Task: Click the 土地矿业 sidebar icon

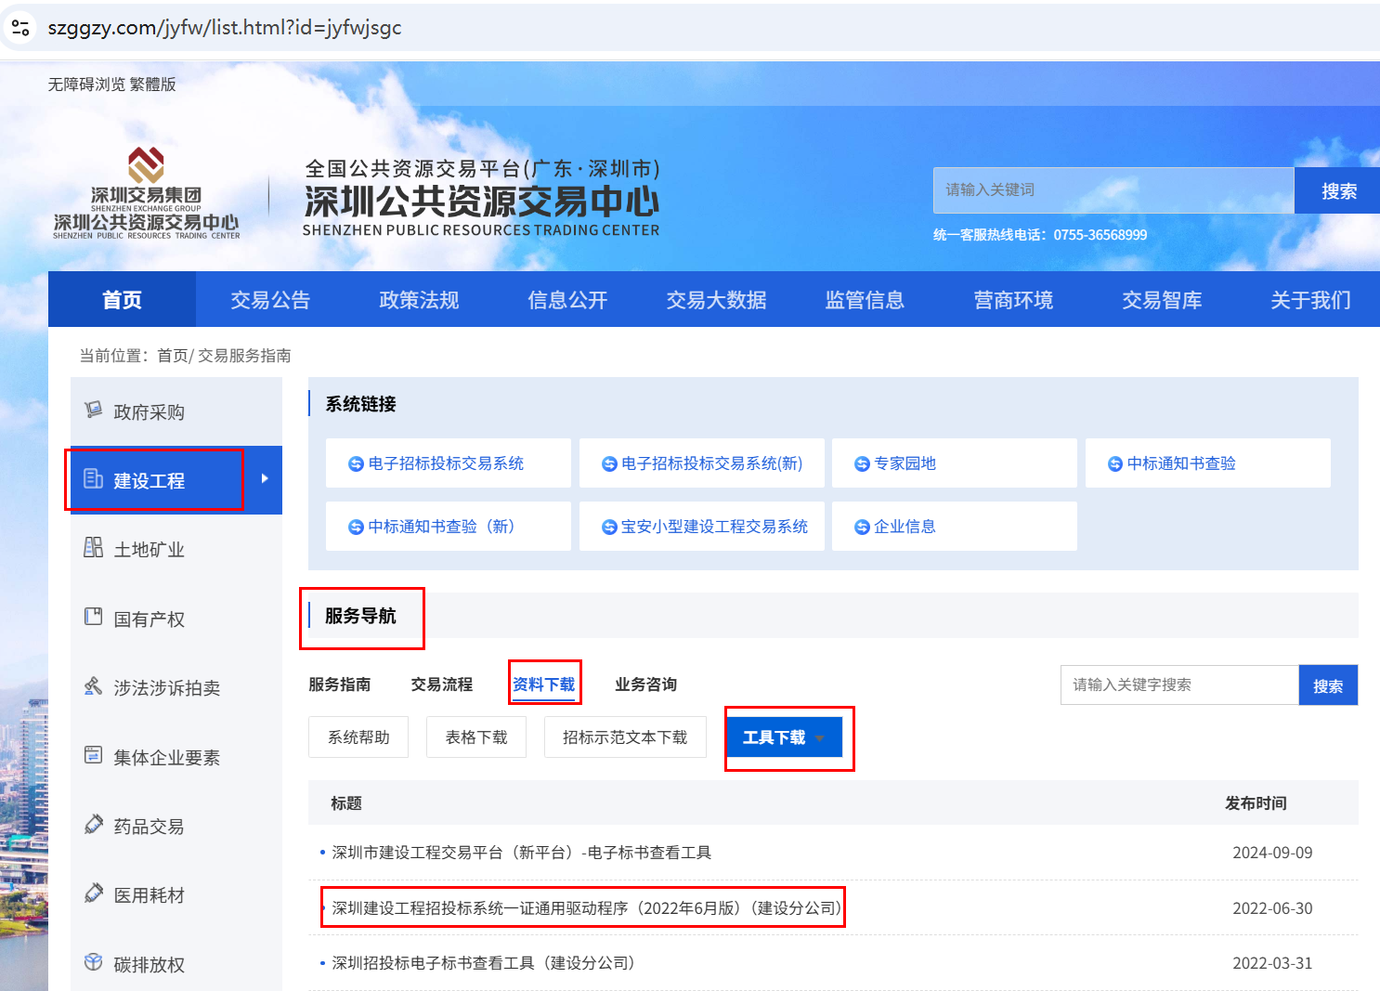Action: tap(93, 548)
